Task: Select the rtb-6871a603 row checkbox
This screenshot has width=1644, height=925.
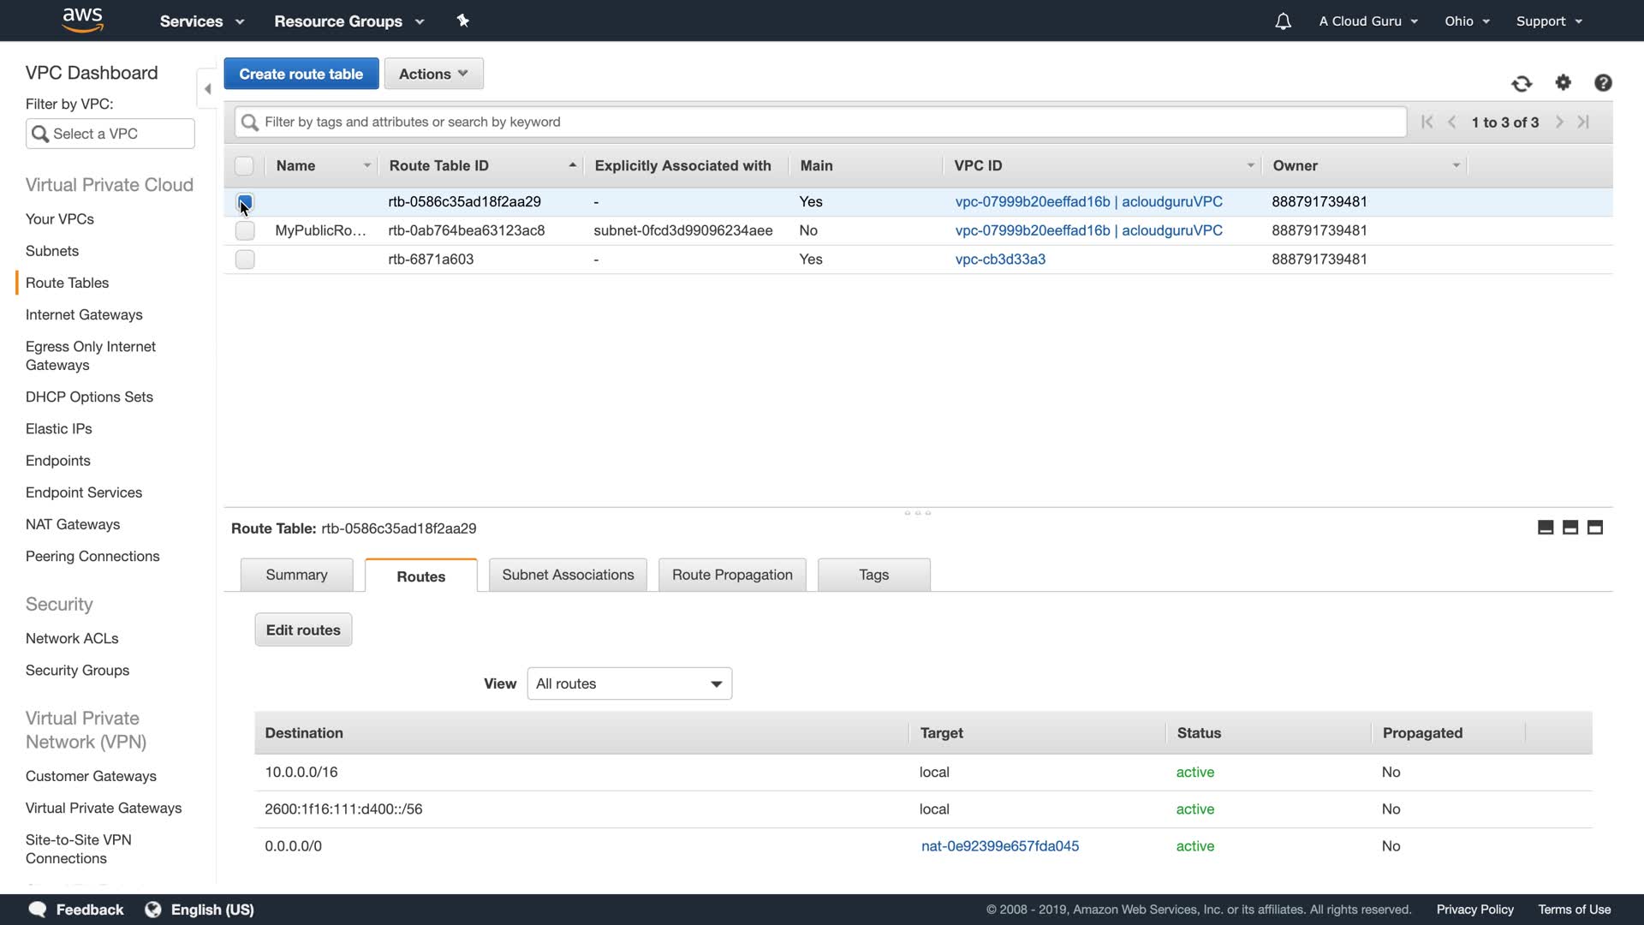Action: click(245, 260)
